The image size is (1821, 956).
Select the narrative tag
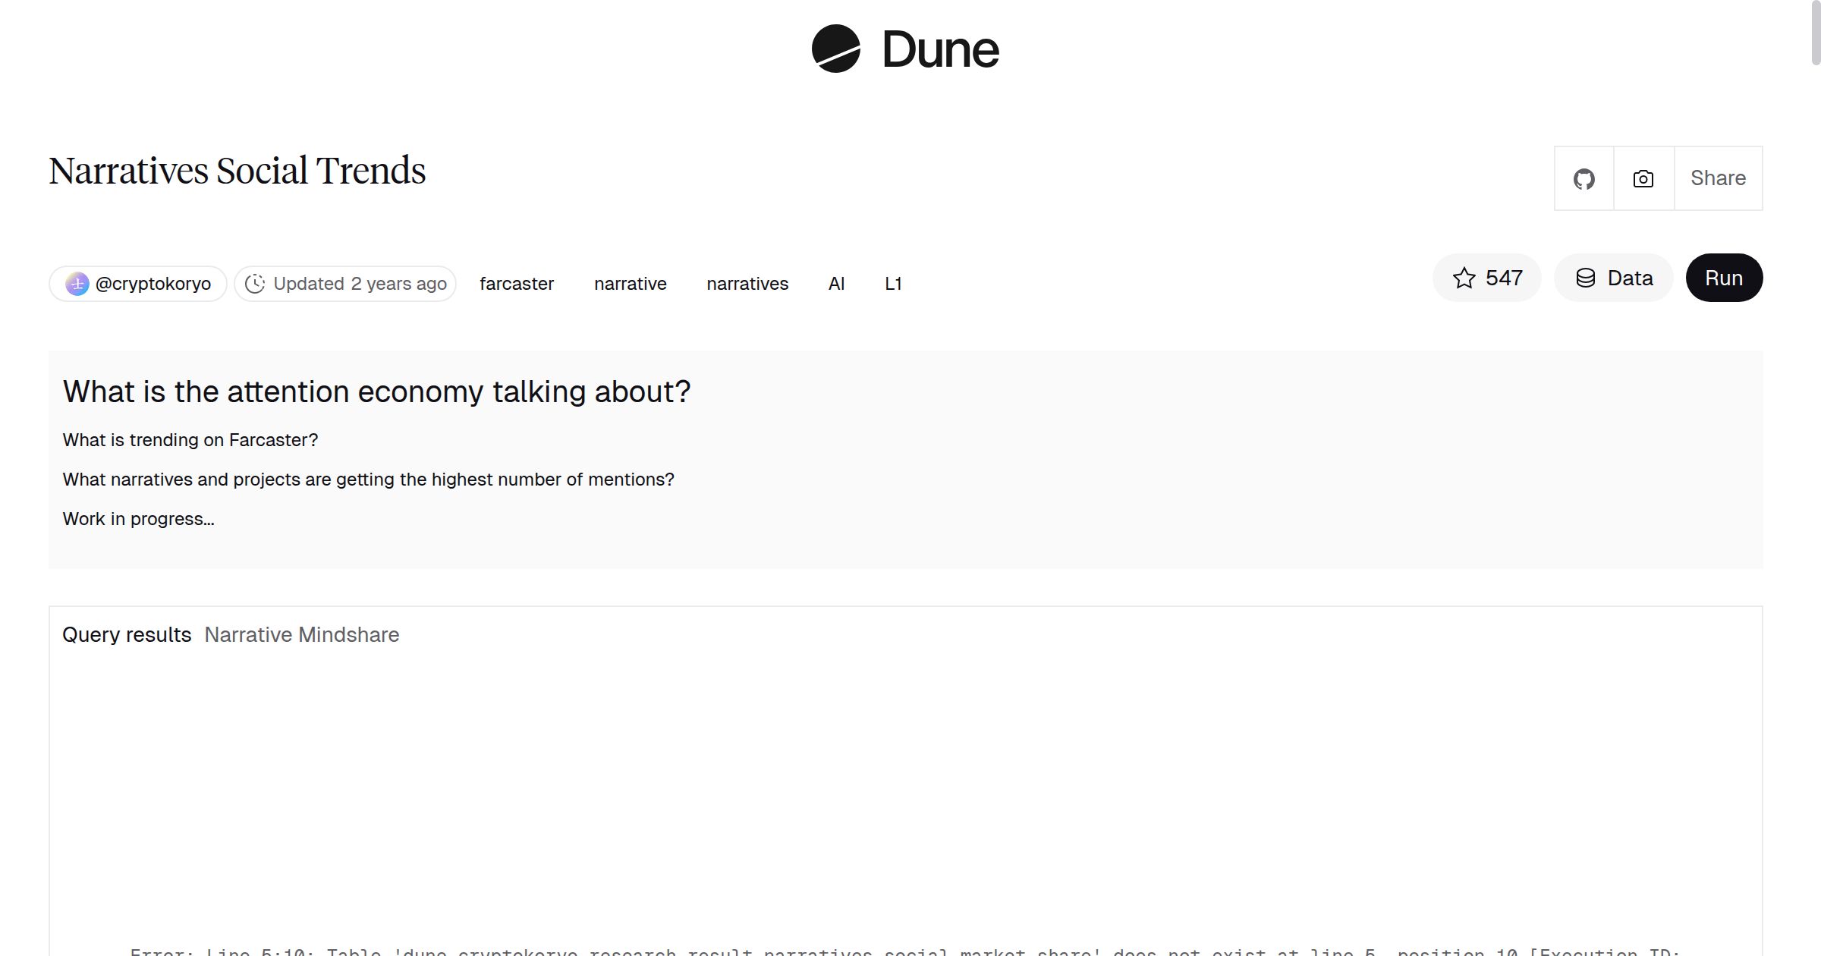tap(630, 283)
